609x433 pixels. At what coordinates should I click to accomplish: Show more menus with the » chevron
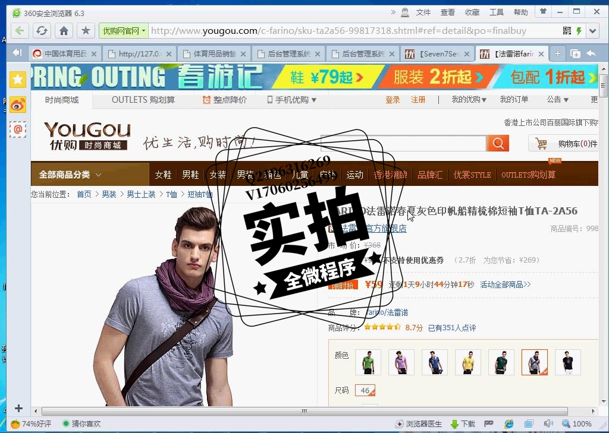[393, 12]
